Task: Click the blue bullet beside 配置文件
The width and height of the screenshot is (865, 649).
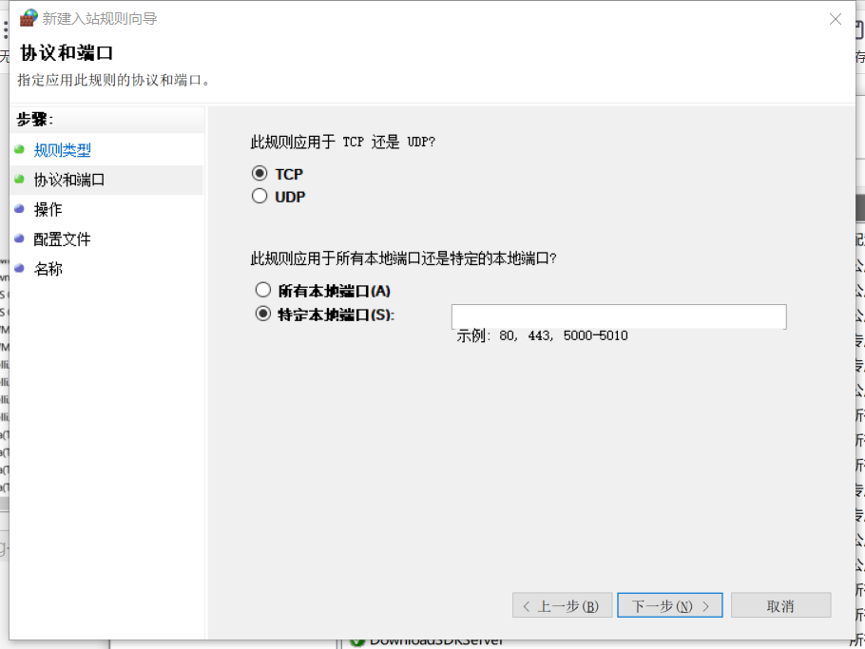Action: coord(19,239)
